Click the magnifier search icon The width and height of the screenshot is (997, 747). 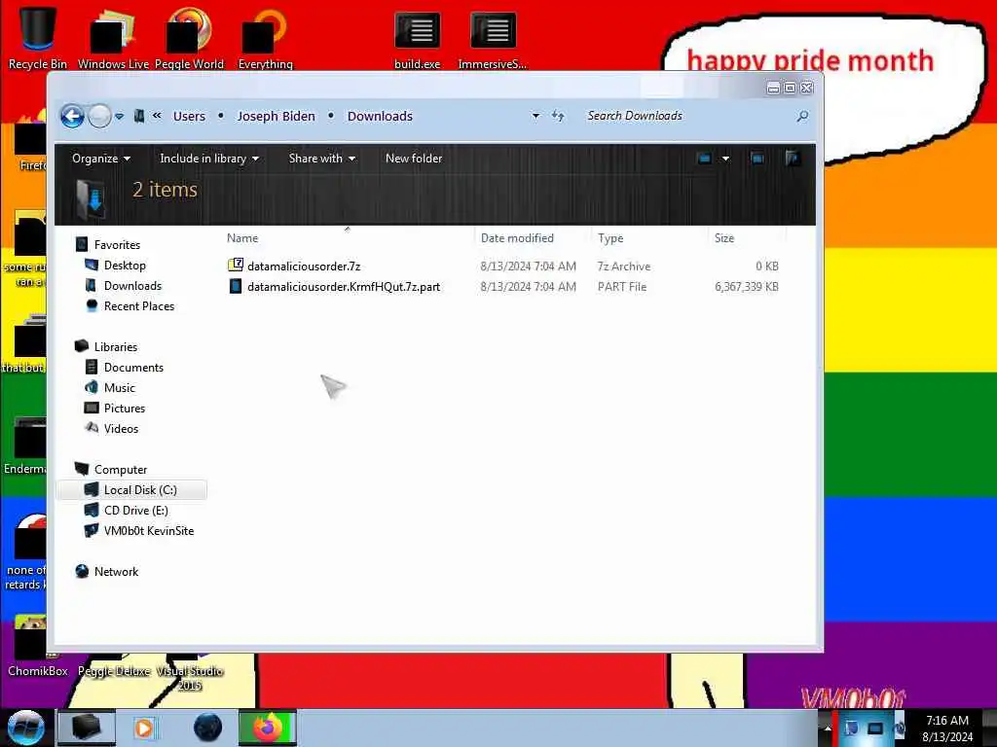click(x=802, y=117)
